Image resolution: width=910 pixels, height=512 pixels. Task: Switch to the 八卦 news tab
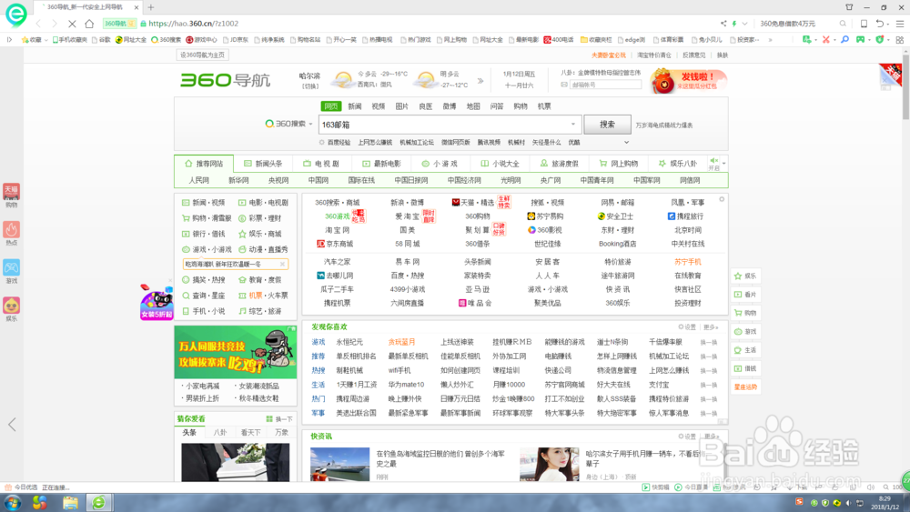coord(220,432)
